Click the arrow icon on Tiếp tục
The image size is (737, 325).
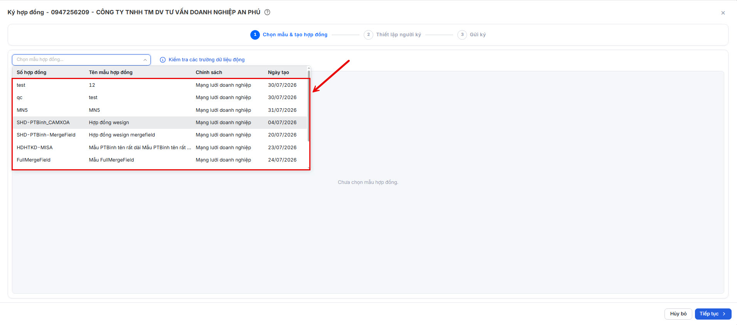(724, 314)
